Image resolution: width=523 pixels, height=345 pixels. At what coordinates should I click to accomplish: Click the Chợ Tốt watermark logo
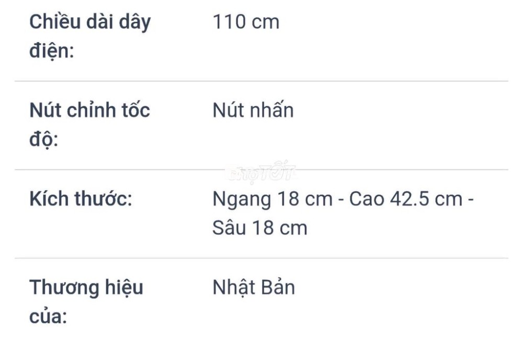click(261, 172)
